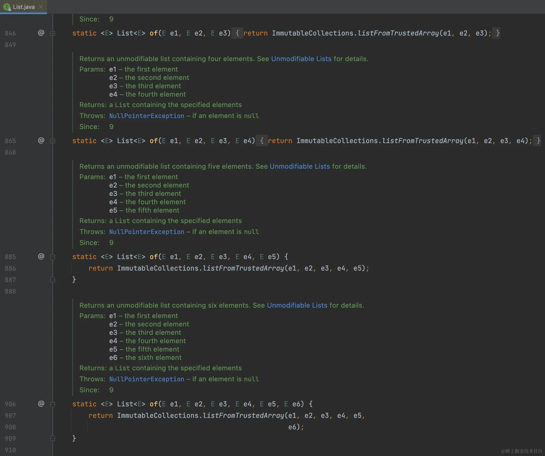Expand folded method at line 865
The width and height of the screenshot is (545, 456).
53,141
